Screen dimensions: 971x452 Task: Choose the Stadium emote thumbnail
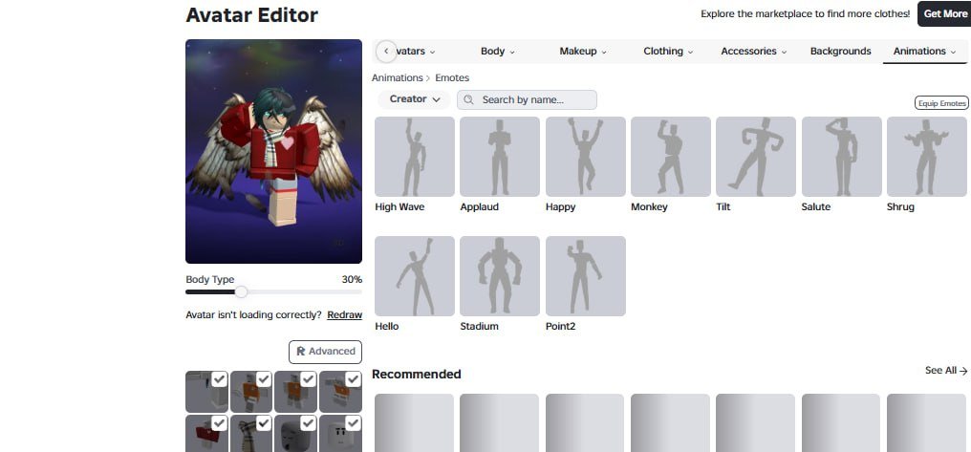499,276
